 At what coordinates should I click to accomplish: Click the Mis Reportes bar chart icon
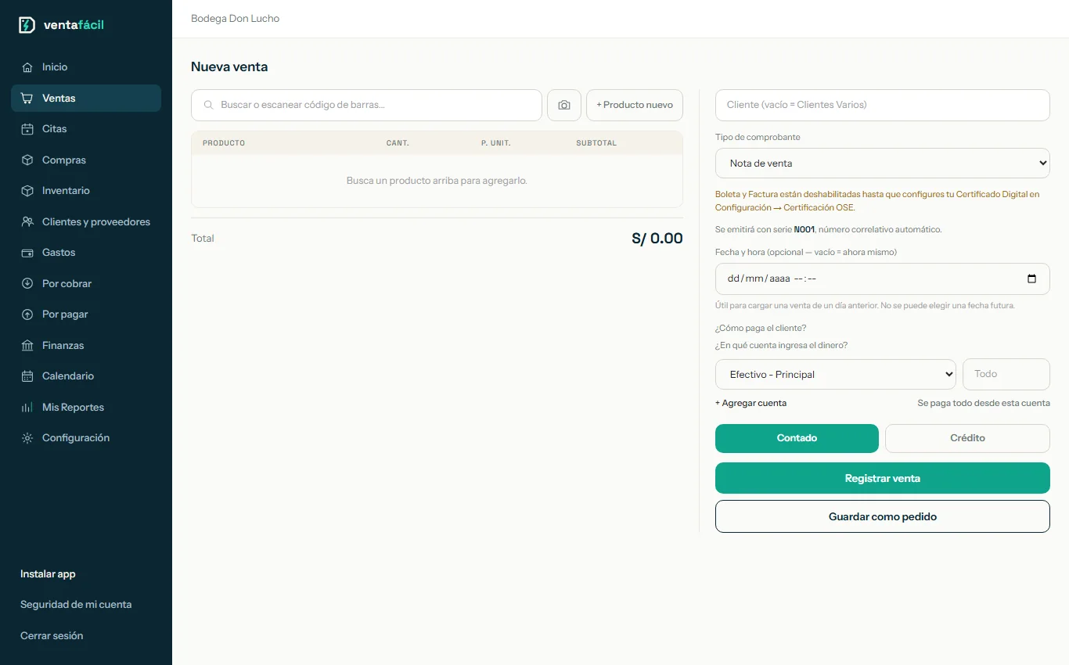tap(27, 408)
